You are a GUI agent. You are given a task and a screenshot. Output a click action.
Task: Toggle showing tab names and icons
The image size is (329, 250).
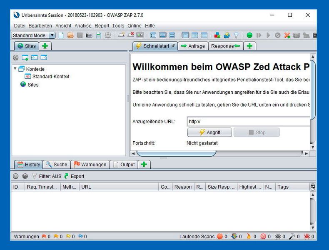point(121,35)
